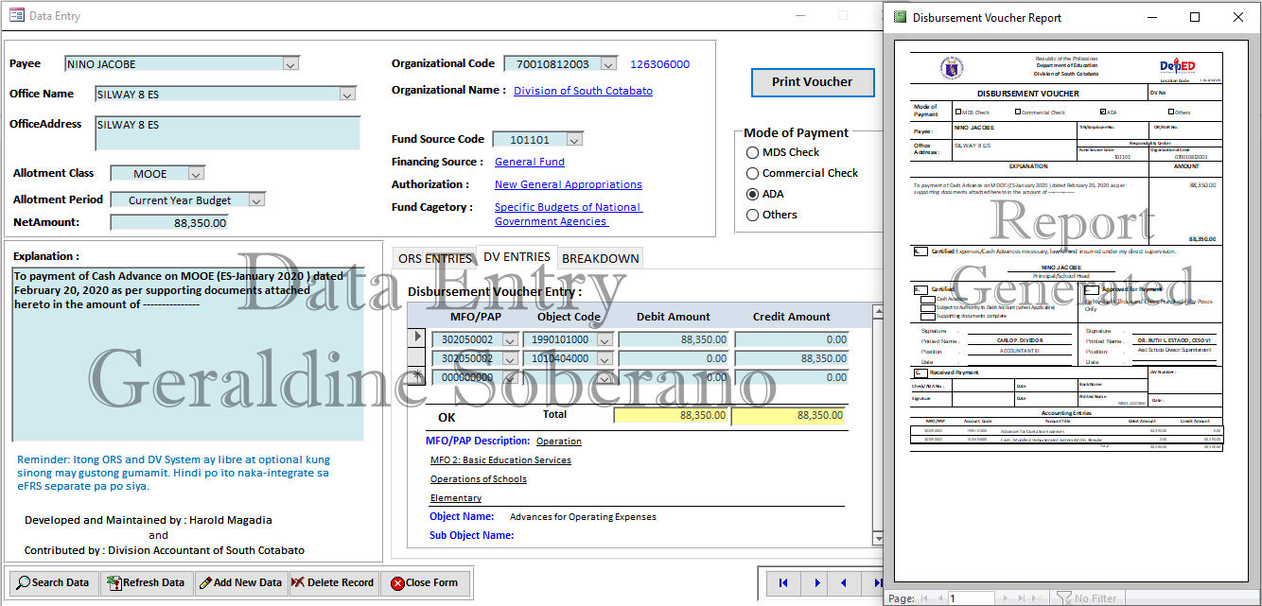Click Credit Amount cell 88,350.00 in second row

(792, 358)
